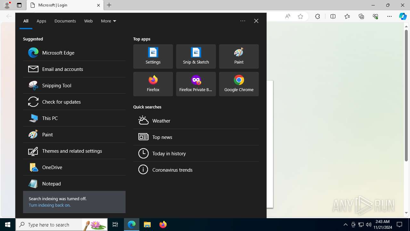Switch to Documents search tab
This screenshot has height=231, width=410.
coord(65,21)
